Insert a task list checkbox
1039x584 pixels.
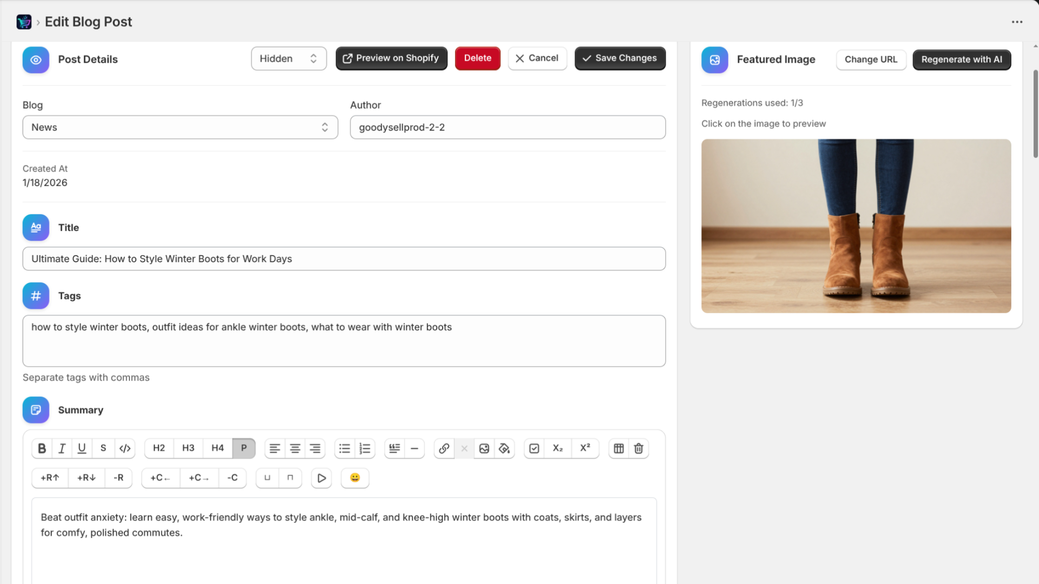[x=535, y=448]
